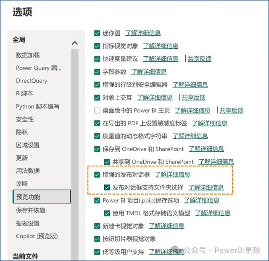Disable 增强的行级别安全编辑器 checkbox

tap(97, 84)
